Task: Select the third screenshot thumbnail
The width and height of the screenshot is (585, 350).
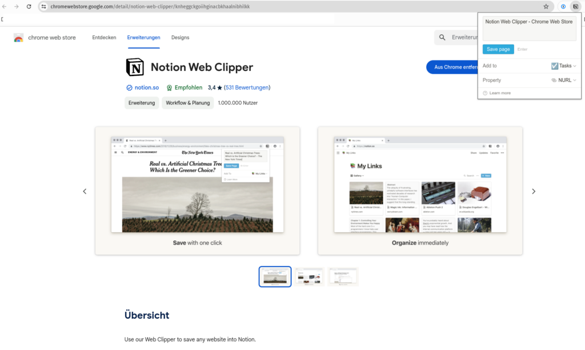Action: (x=343, y=276)
